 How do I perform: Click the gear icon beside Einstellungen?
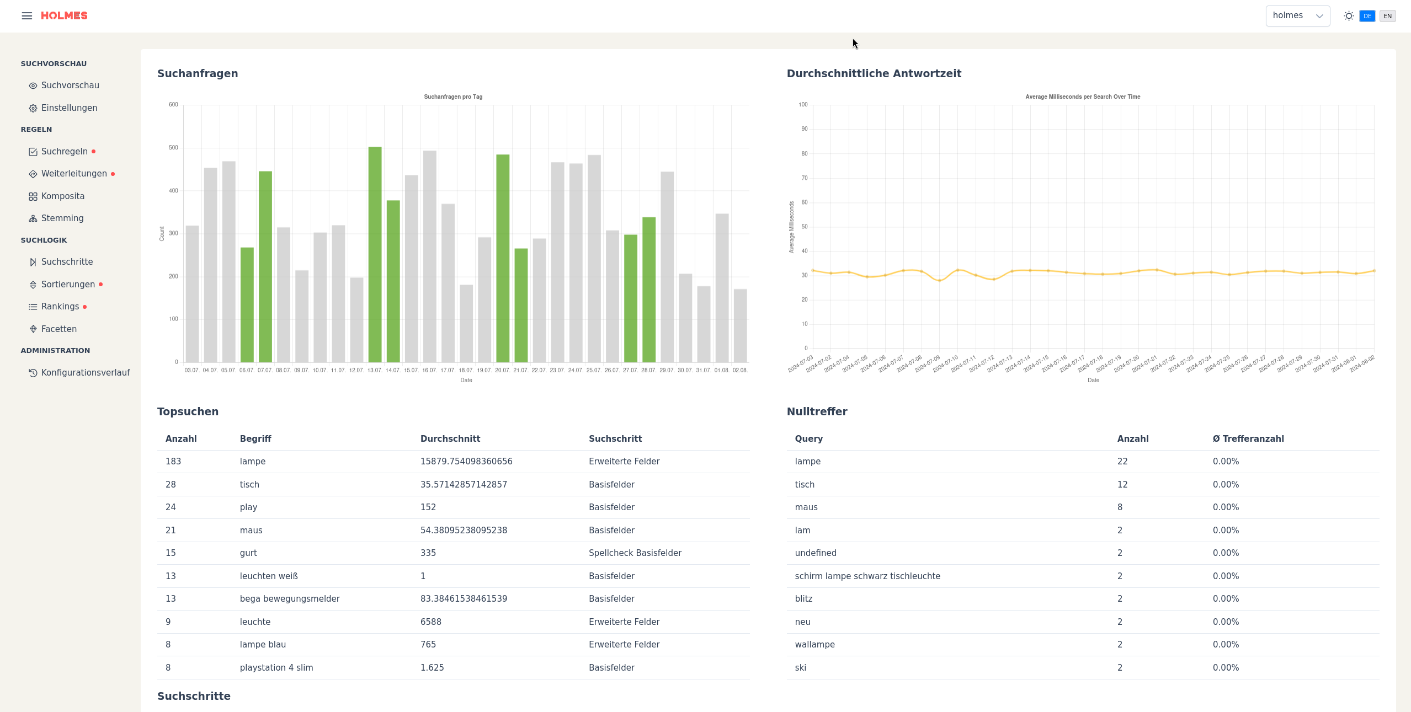tap(33, 108)
